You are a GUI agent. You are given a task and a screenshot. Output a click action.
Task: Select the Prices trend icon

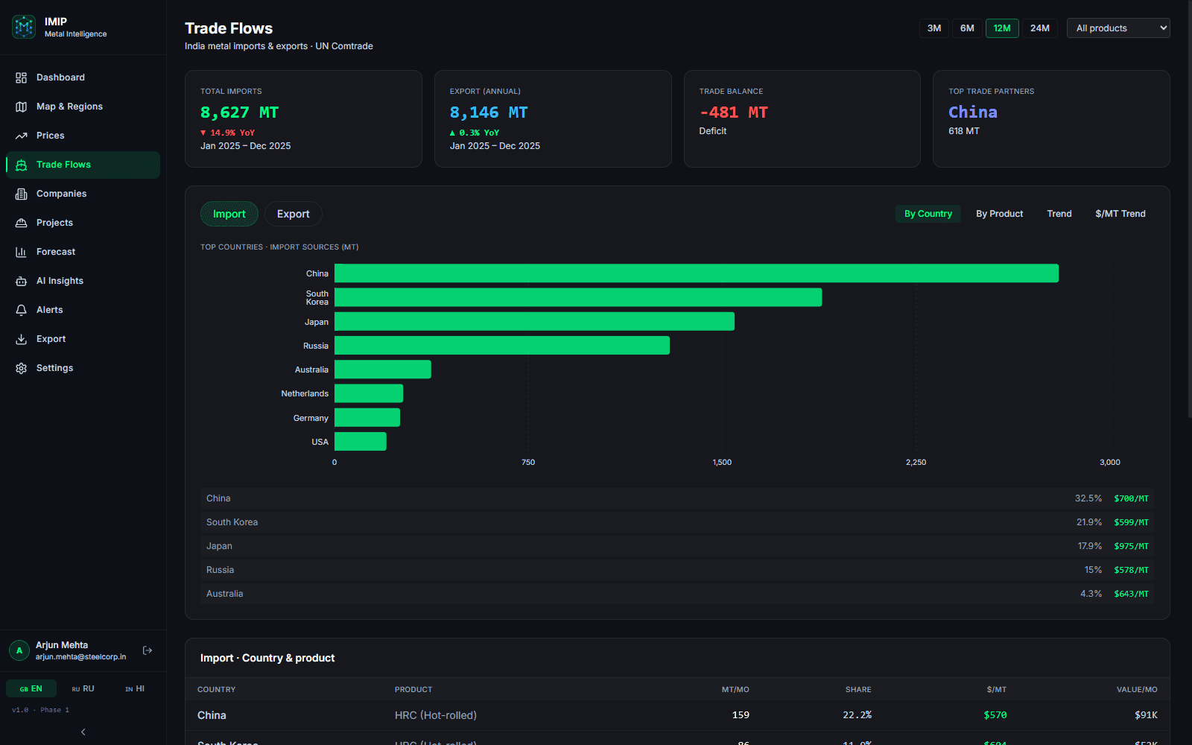[x=21, y=136]
